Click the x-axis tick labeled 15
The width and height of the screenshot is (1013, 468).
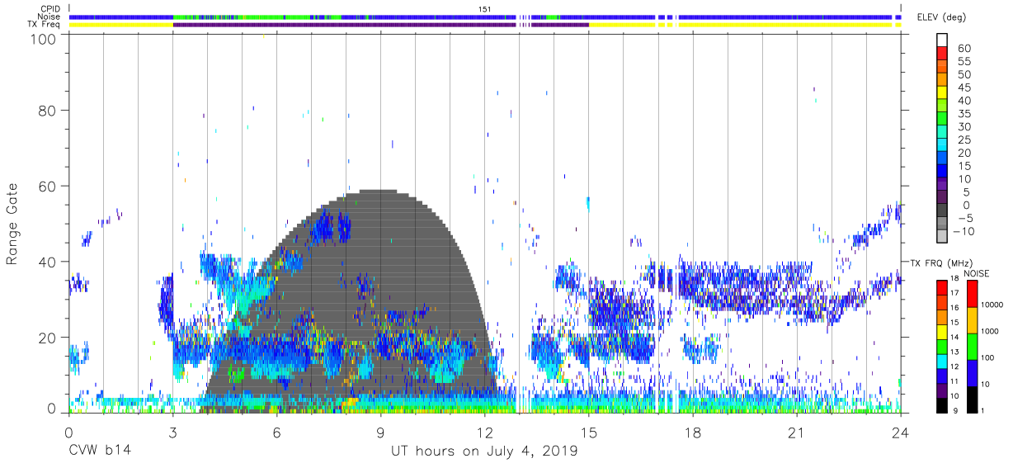pyautogui.click(x=588, y=433)
